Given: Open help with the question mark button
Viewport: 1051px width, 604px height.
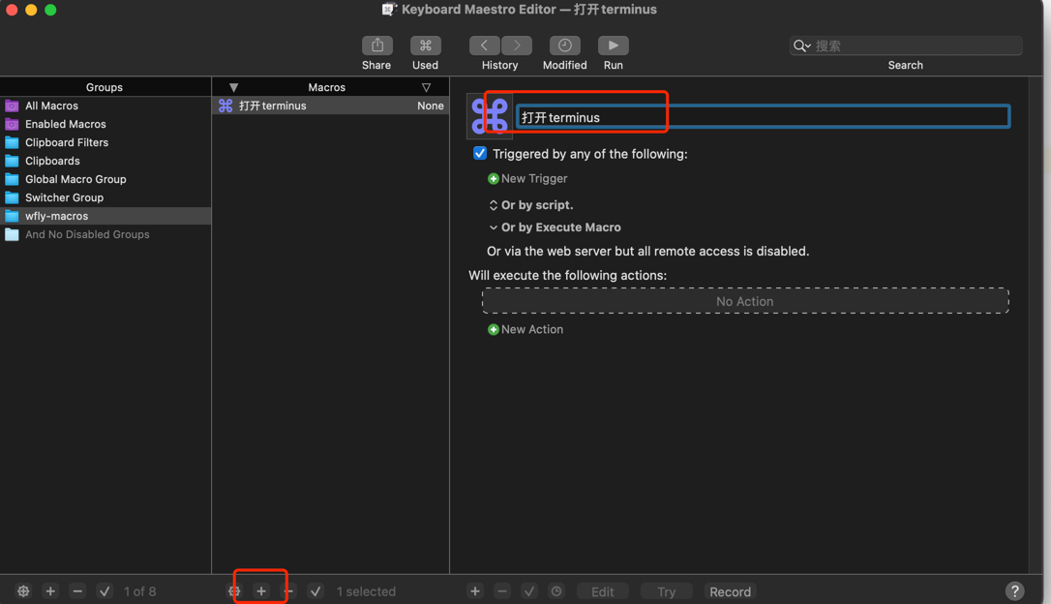Looking at the screenshot, I should [x=1015, y=591].
